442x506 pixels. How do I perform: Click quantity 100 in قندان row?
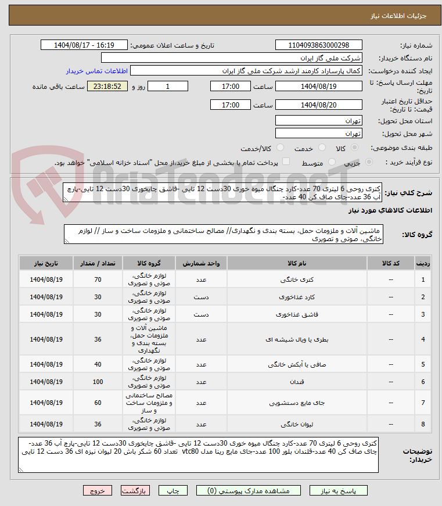[x=98, y=382]
